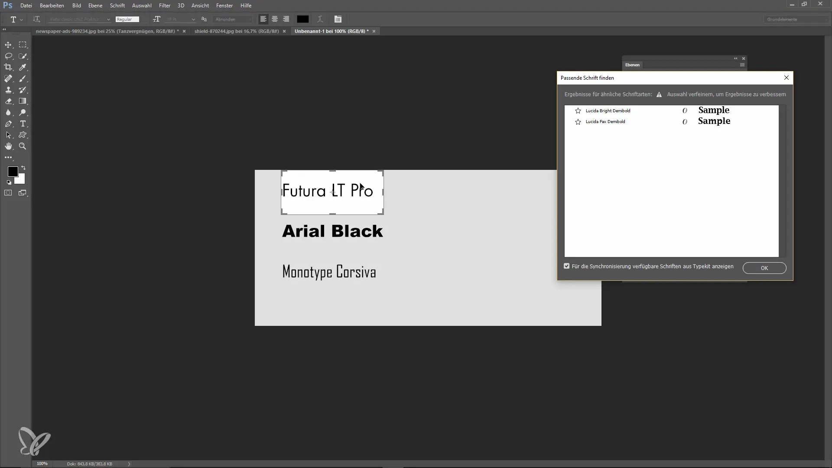832x468 pixels.
Task: Toggle the Character and Paragraph panels
Action: click(x=338, y=19)
